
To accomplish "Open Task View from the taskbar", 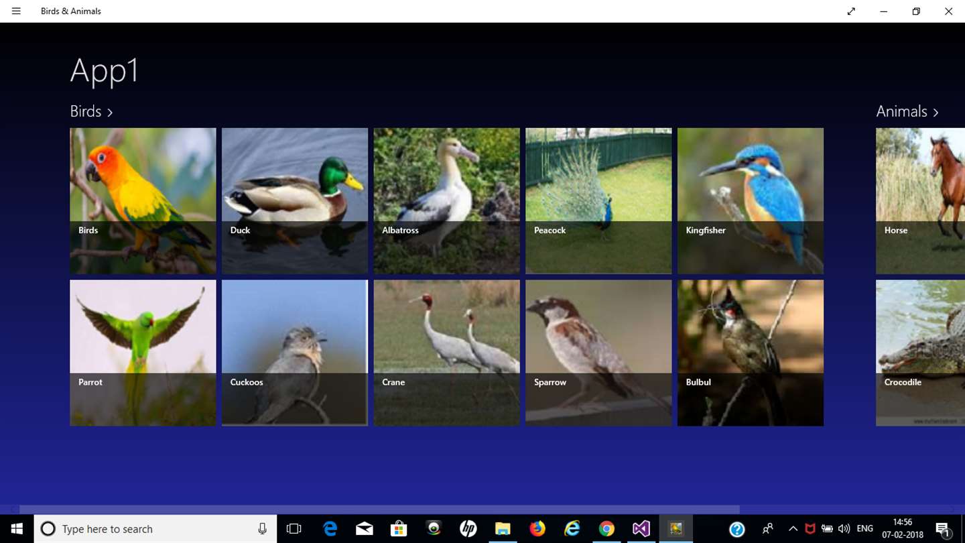I will click(294, 529).
